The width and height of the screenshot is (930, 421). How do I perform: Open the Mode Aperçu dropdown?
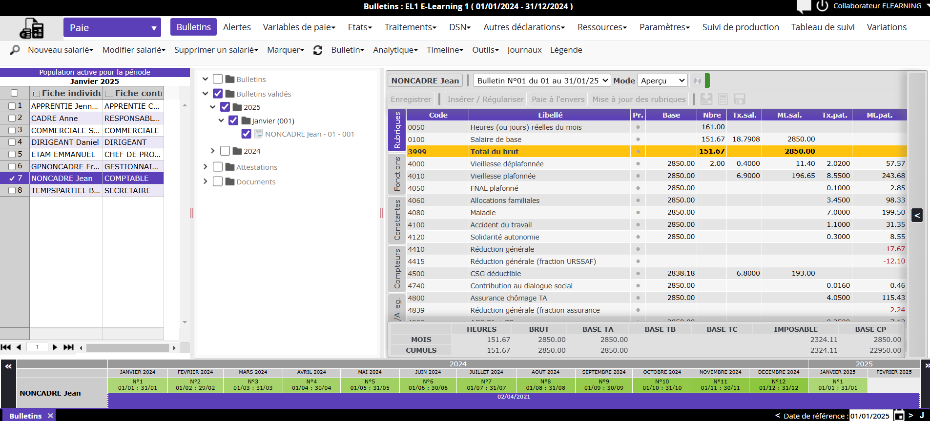[x=662, y=80]
